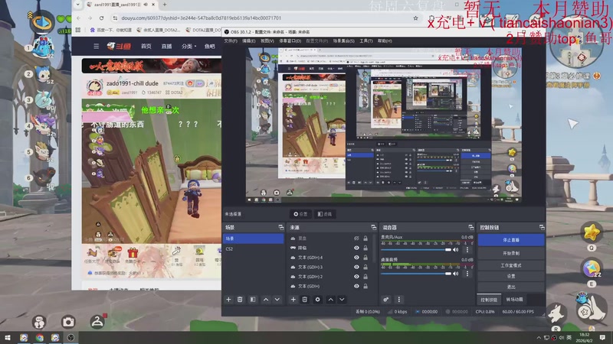Reload the Douyu page in Chrome
613x344 pixels.
tap(101, 18)
